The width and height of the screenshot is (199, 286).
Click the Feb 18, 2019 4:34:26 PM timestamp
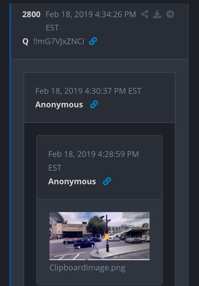[x=91, y=21]
